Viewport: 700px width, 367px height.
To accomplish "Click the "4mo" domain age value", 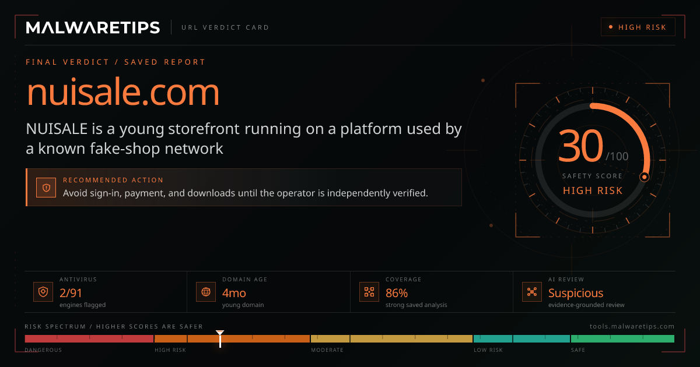I will [x=233, y=293].
